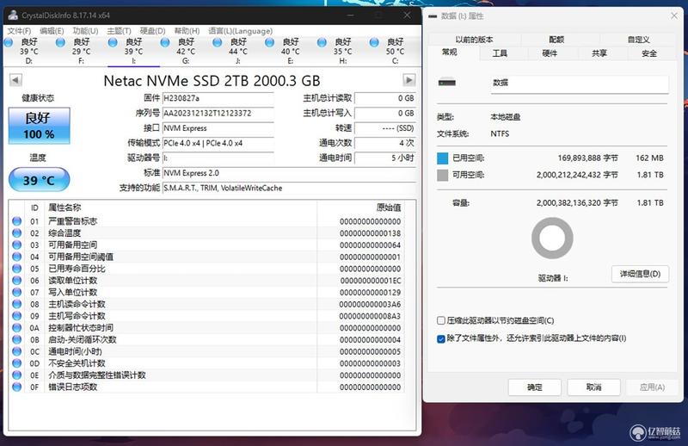Open the 功能(U) menu

(x=85, y=31)
